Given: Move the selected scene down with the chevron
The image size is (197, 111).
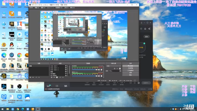Looking at the screenshot, I should click(x=39, y=77).
